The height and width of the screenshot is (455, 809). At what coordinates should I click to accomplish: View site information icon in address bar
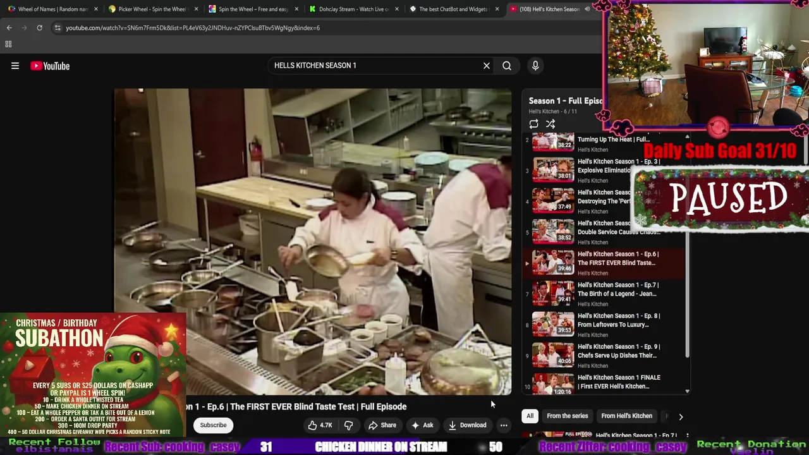(x=58, y=28)
